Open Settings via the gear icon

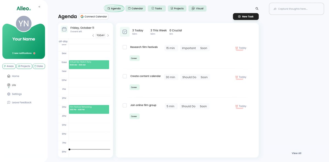(x=8, y=94)
